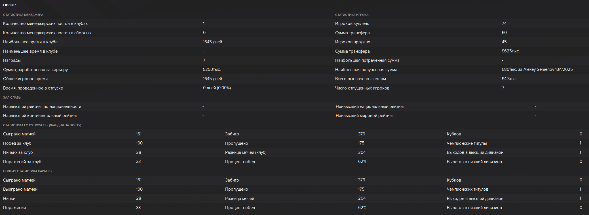The height and width of the screenshot is (215, 589).
Task: Click the club 'Чемпионские титулы' row
Action: 516,143
